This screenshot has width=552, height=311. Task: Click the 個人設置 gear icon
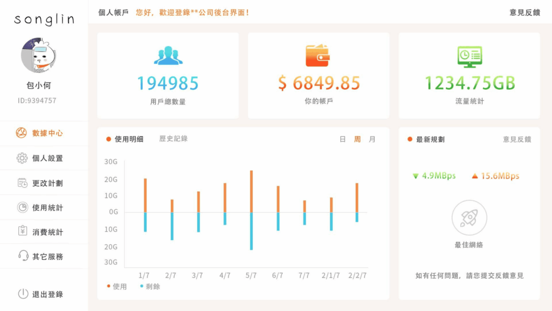22,158
